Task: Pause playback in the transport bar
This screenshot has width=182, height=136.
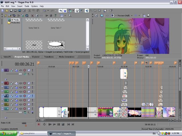Action: [x=59, y=124]
